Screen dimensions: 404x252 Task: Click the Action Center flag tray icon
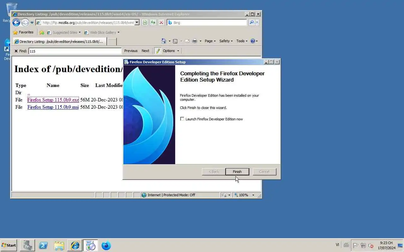[x=355, y=245]
